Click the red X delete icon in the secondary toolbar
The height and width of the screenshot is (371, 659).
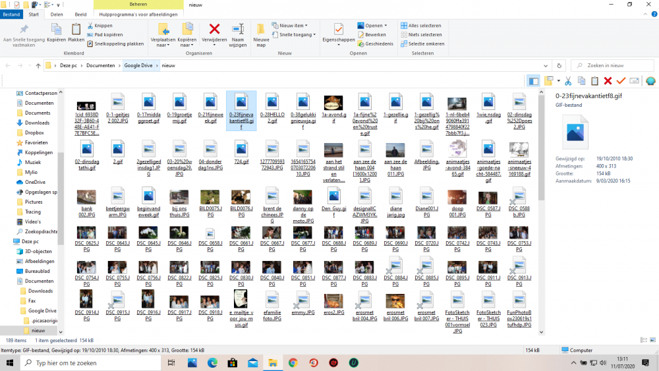coord(608,80)
